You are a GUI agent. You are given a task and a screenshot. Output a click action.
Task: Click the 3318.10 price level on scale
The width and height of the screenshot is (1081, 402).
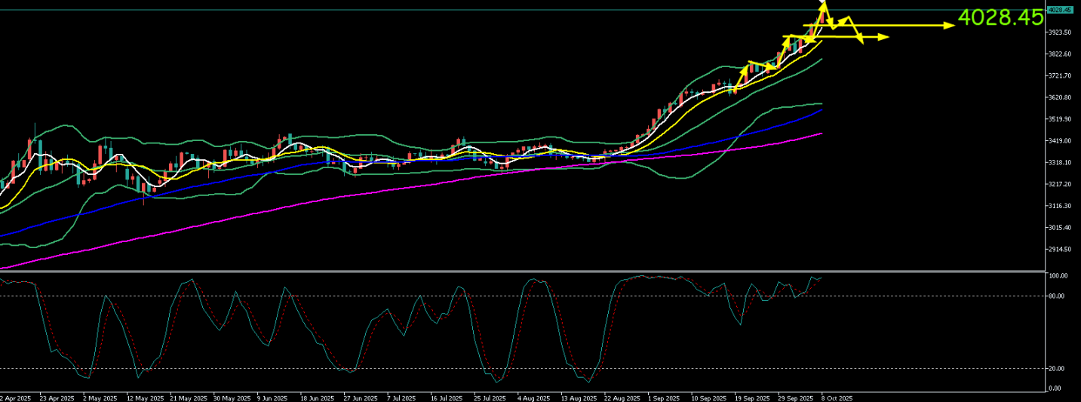1060,162
